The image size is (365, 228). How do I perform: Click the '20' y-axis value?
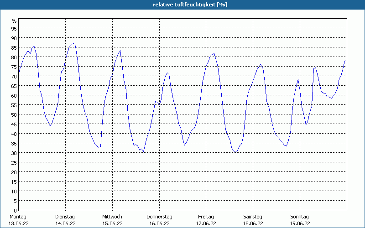[14, 172]
